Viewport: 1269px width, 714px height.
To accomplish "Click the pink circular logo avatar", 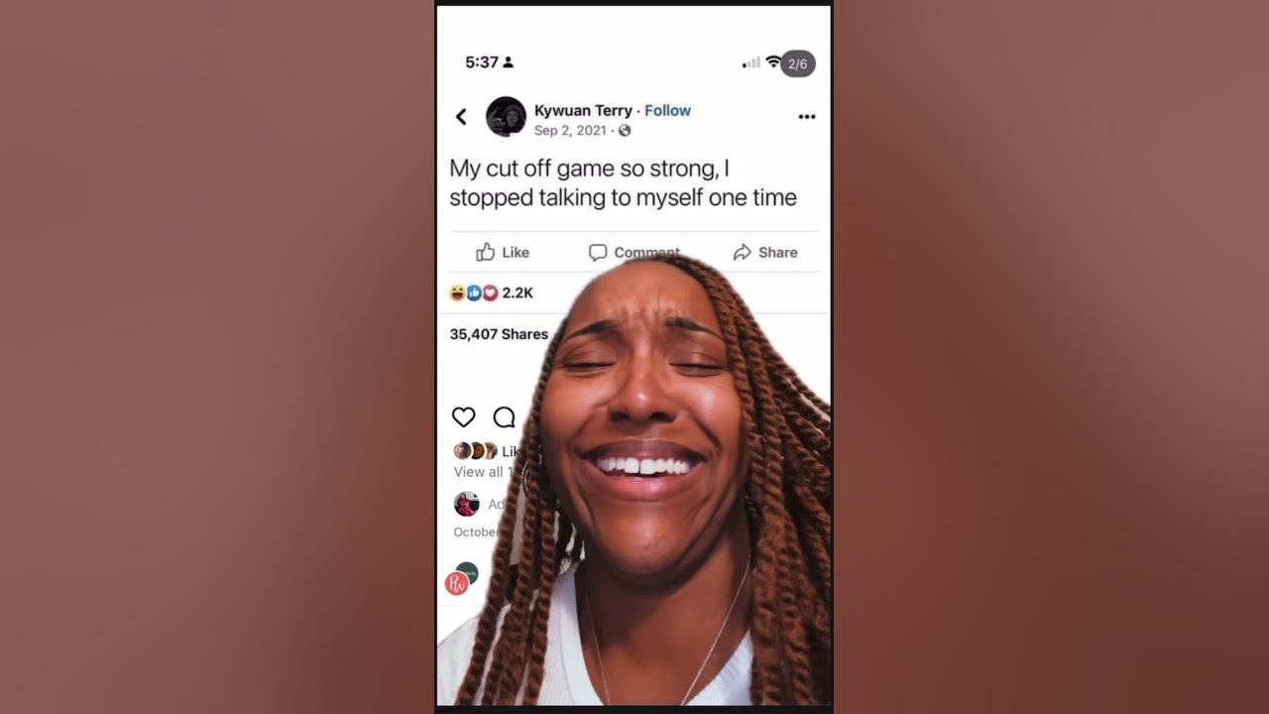I will pos(456,583).
